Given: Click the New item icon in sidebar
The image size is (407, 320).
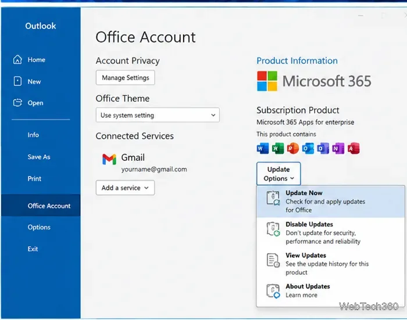Looking at the screenshot, I should pyautogui.click(x=17, y=81).
